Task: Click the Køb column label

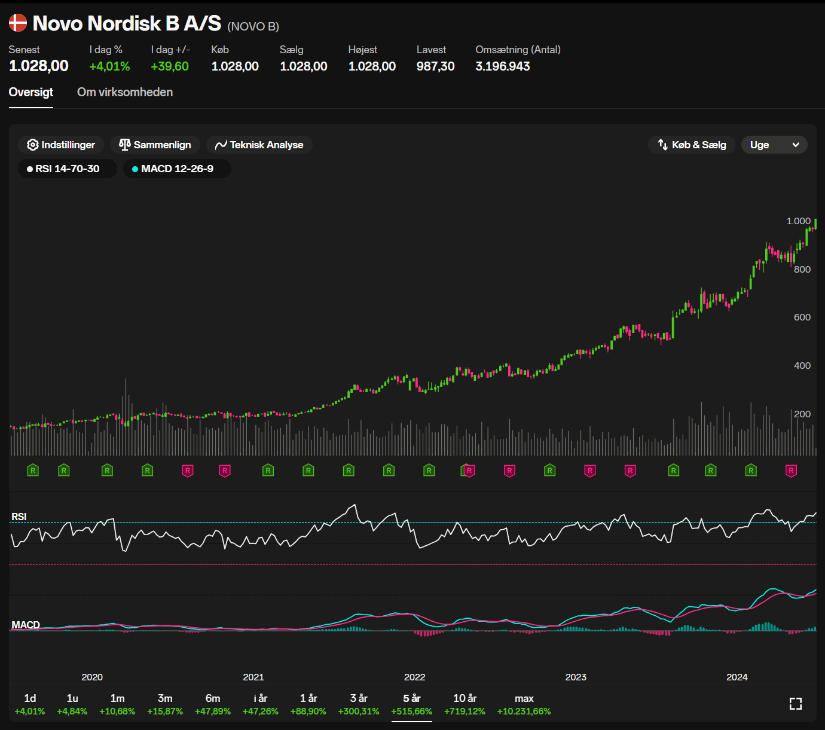Action: tap(220, 50)
